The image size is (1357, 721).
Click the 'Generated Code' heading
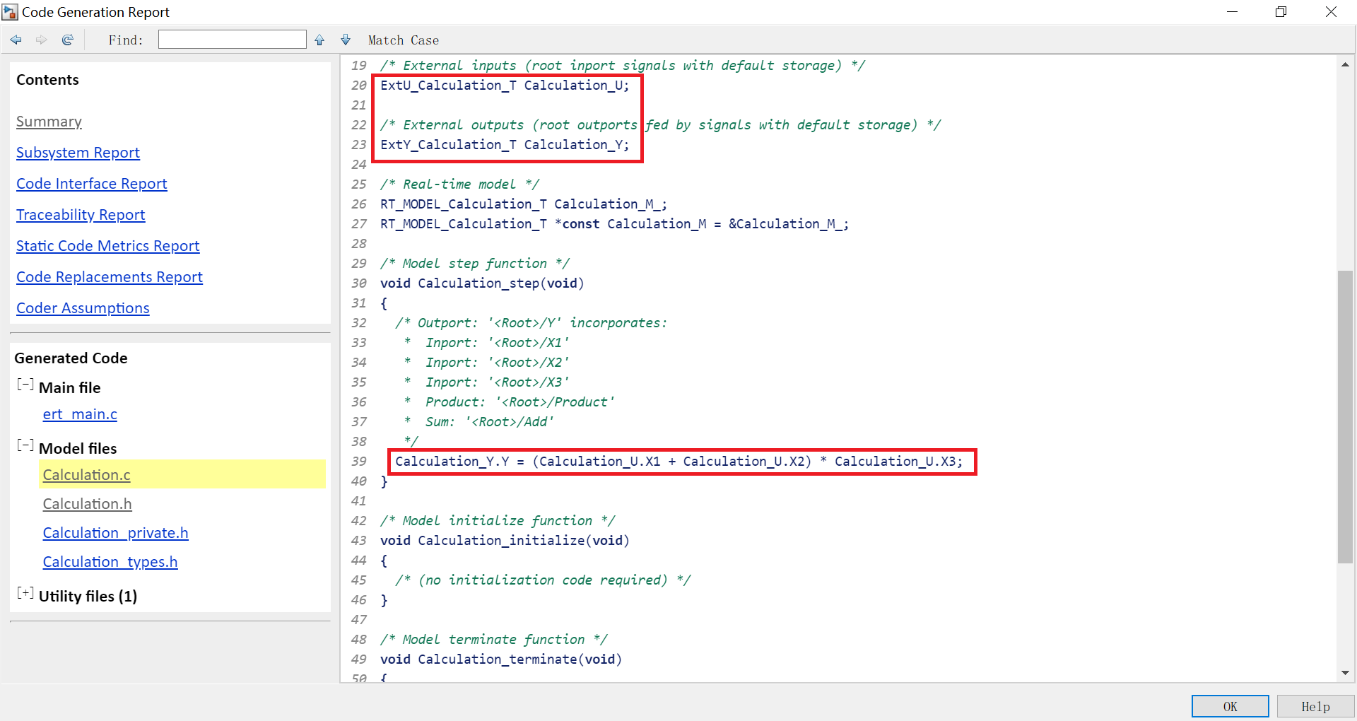(71, 358)
